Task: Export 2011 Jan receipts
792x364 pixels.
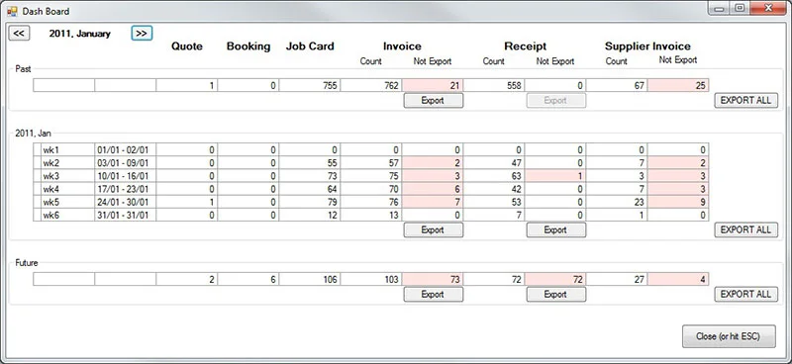Action: click(x=555, y=229)
